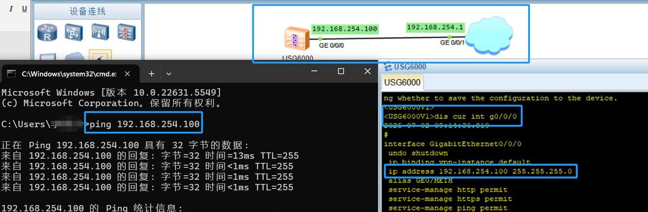
Task: Switch to the USG6000 console tab
Action: (x=402, y=82)
